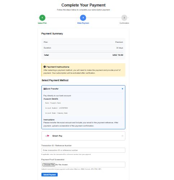174x180 pixels.
Task: Select the Bkash Pay radio button
Action: (x=122, y=136)
